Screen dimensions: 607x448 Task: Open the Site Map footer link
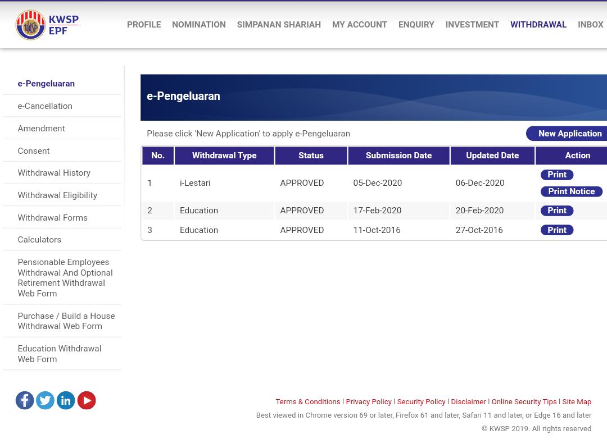click(x=577, y=401)
